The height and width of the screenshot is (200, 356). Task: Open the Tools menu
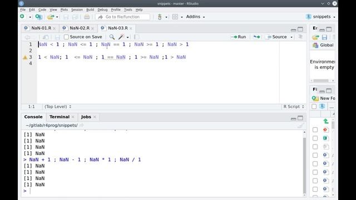pos(128,10)
